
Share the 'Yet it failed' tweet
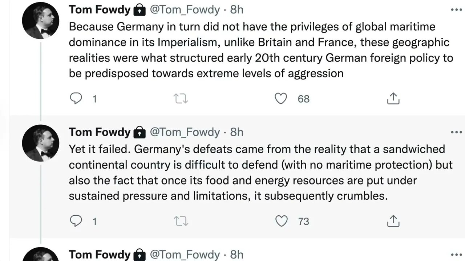click(x=393, y=221)
